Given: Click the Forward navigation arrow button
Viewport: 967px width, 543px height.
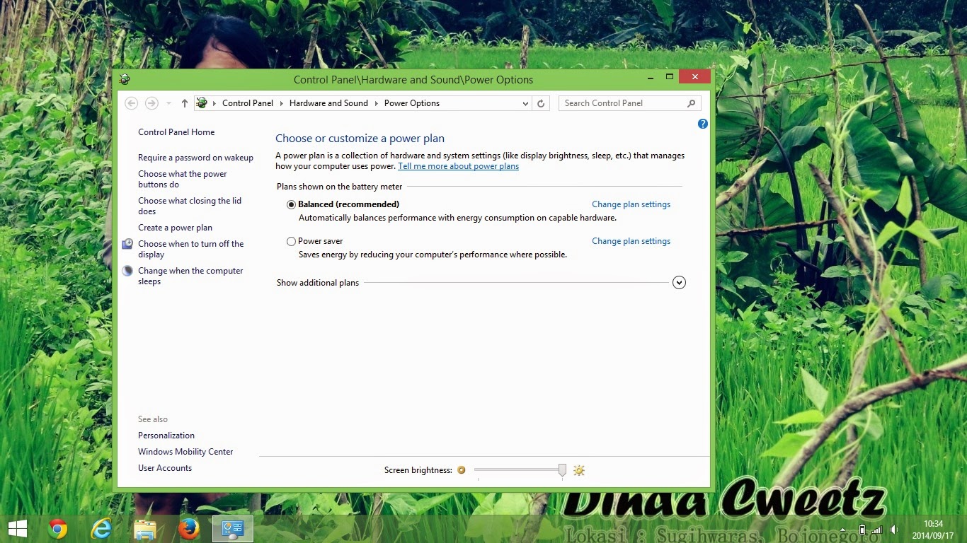Looking at the screenshot, I should pos(151,103).
